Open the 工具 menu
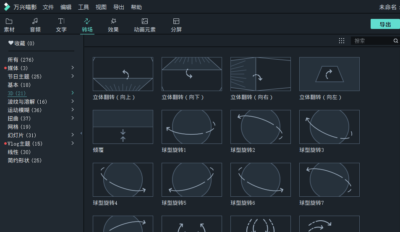The image size is (400, 232). click(x=84, y=7)
